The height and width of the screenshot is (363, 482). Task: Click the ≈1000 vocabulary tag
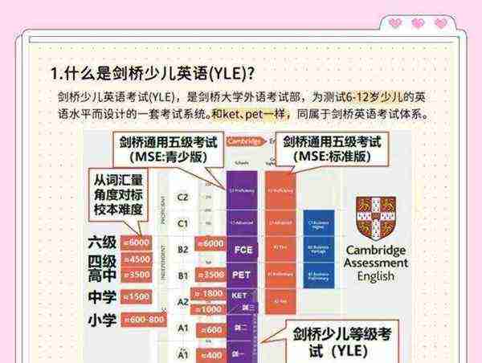point(208,309)
